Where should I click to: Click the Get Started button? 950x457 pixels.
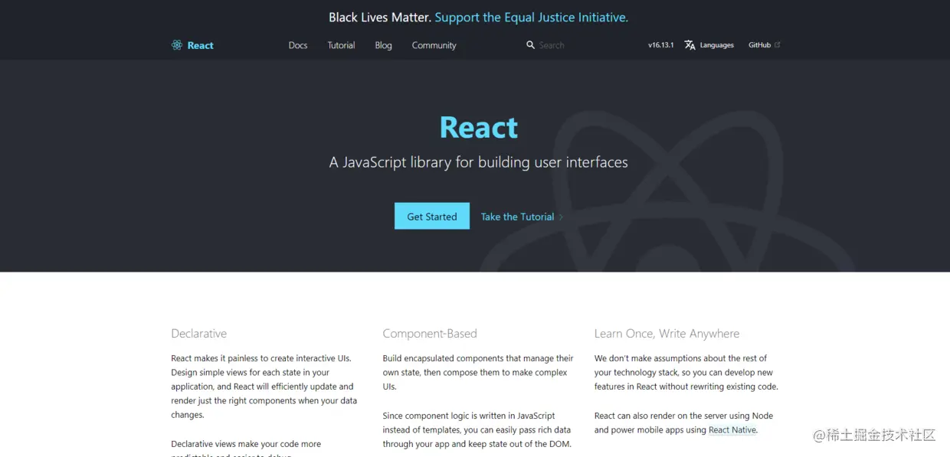[432, 216]
